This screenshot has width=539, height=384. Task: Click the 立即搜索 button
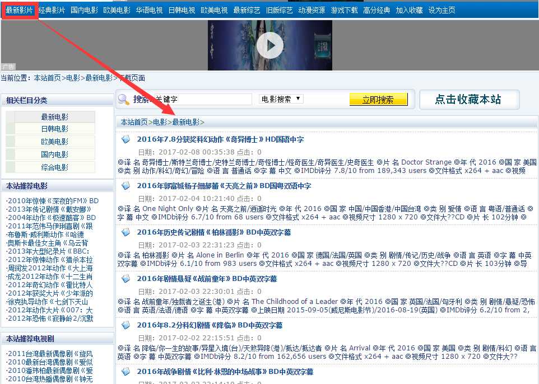[378, 100]
